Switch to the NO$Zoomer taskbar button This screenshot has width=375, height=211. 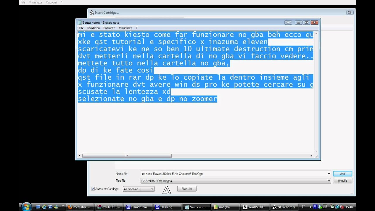pyautogui.click(x=284, y=207)
